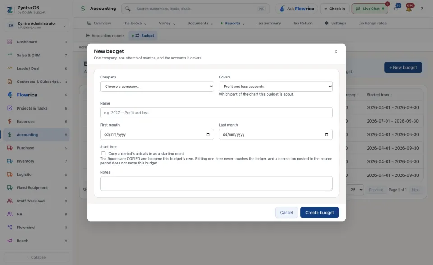The width and height of the screenshot is (433, 265).
Task: Open Projects & Tasks checkbox icon
Action: [9, 108]
